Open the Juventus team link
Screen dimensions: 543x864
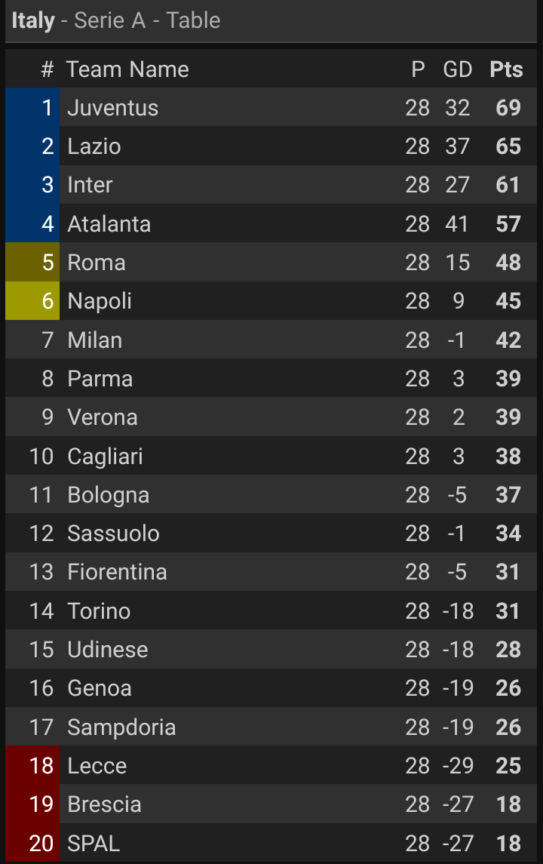(112, 108)
